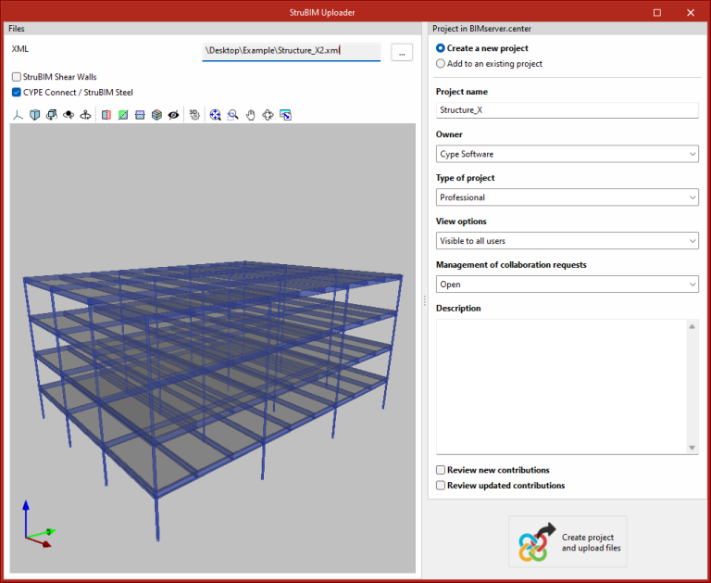Click the 'Management of collaboration requests' label
This screenshot has width=711, height=583.
click(x=511, y=265)
